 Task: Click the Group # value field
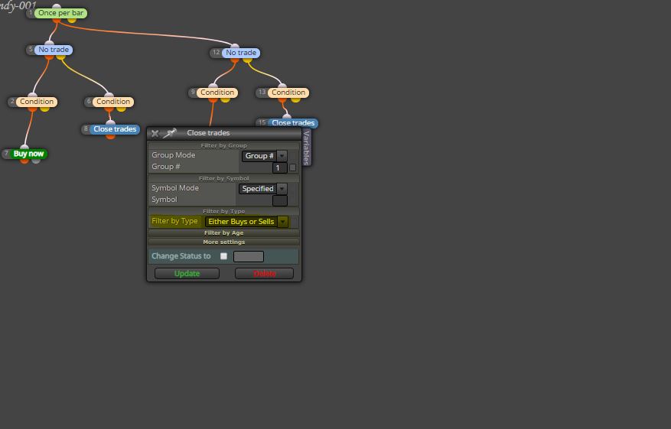click(279, 167)
